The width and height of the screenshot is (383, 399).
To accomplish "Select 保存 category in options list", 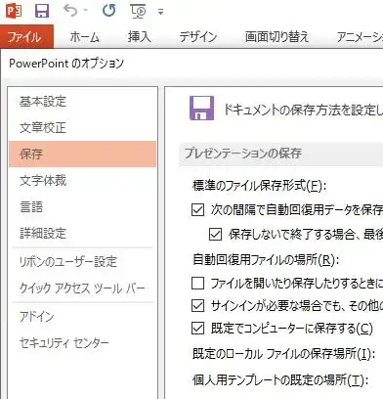I will coord(82,154).
